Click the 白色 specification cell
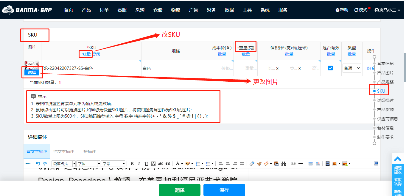 tap(176, 68)
